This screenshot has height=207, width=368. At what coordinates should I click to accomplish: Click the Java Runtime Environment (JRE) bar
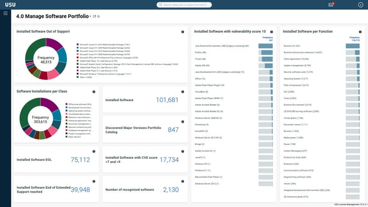266,46
